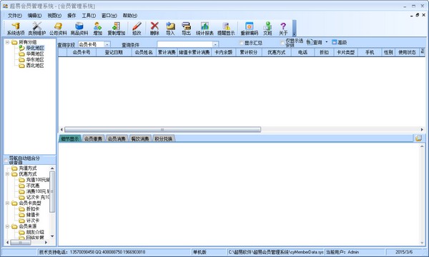
Task: Click right arrow of member grid scrollbar
Action: pos(422,129)
